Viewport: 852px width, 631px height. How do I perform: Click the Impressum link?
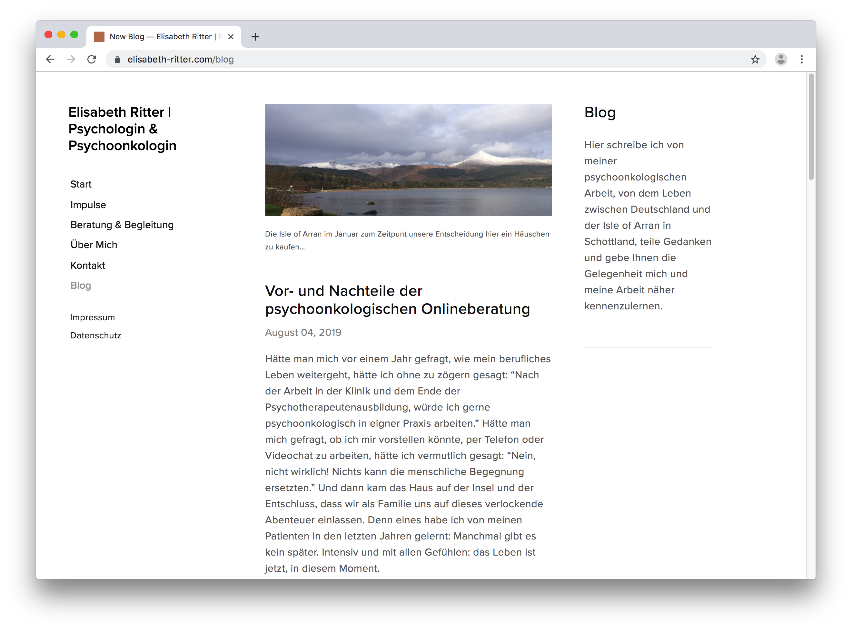(x=93, y=316)
